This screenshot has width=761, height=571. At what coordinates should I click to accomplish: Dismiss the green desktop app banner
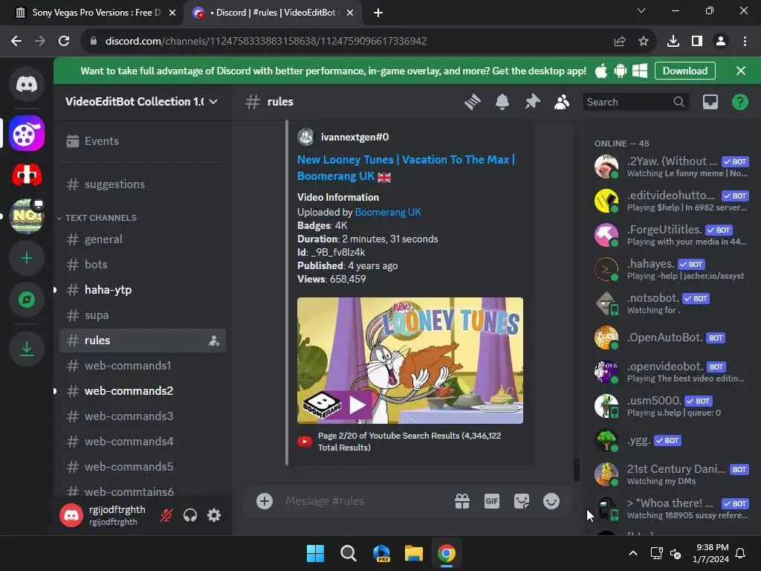741,71
